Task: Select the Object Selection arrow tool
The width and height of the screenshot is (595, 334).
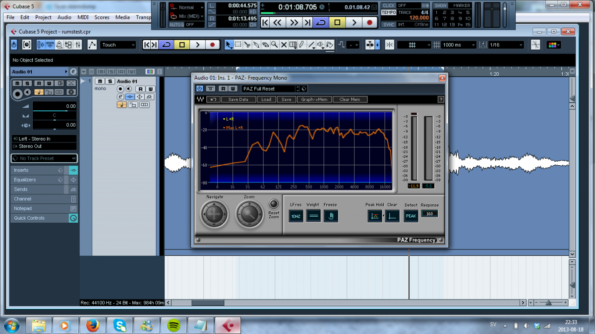Action: (x=229, y=45)
